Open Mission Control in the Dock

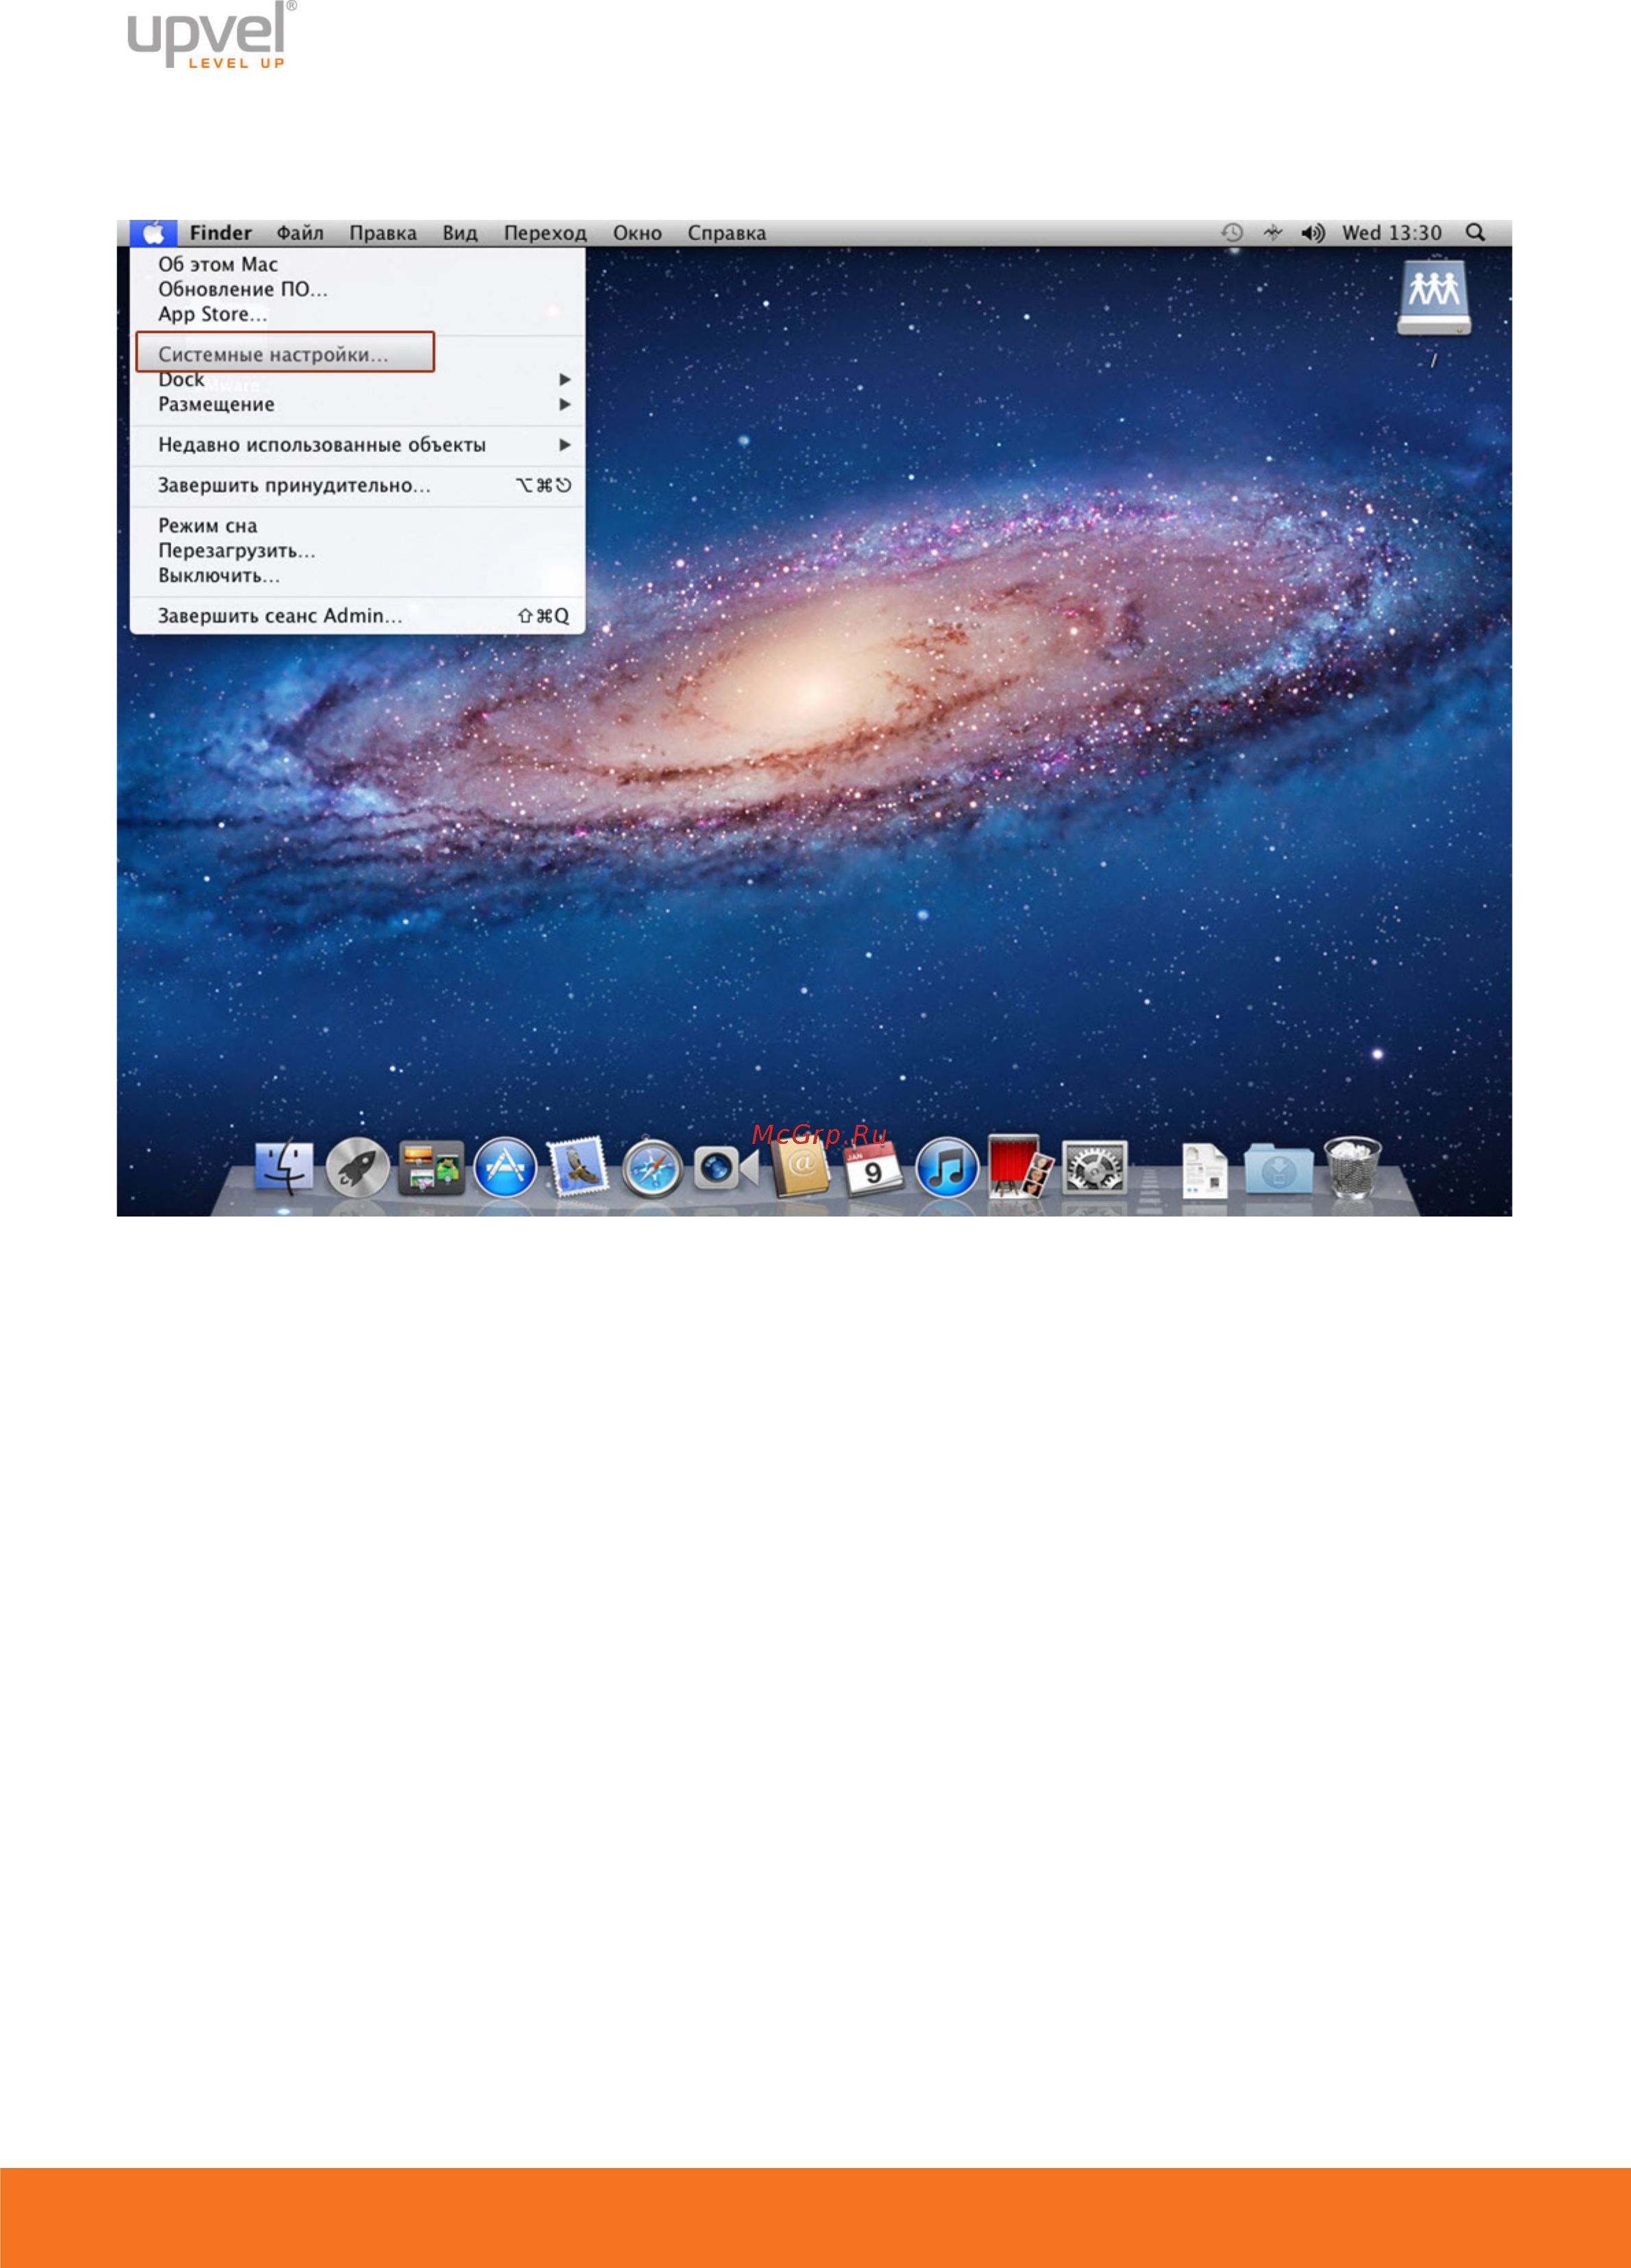431,1167
